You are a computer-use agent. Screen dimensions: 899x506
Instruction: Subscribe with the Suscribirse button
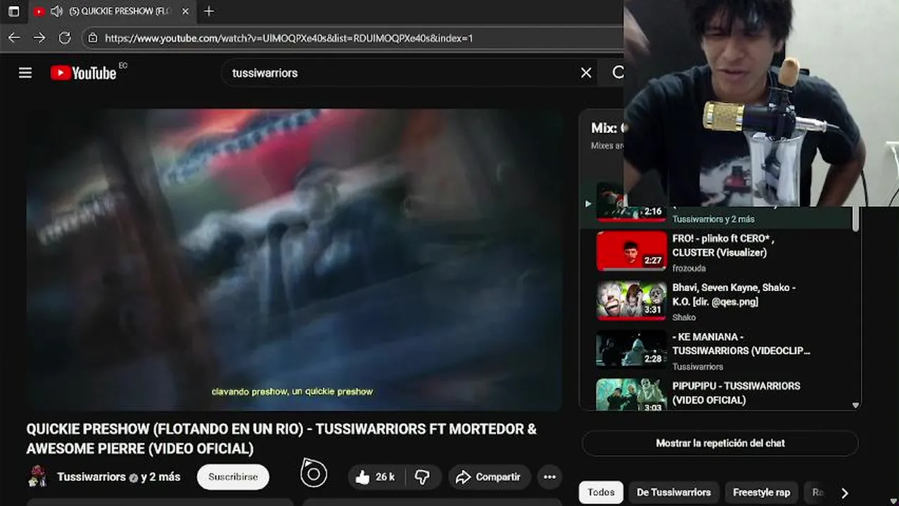pyautogui.click(x=233, y=476)
